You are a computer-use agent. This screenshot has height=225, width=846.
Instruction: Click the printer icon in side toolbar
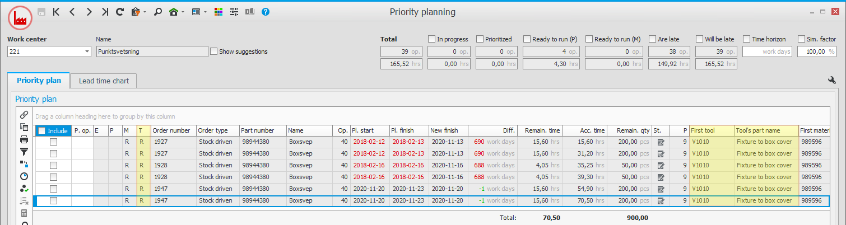point(24,139)
